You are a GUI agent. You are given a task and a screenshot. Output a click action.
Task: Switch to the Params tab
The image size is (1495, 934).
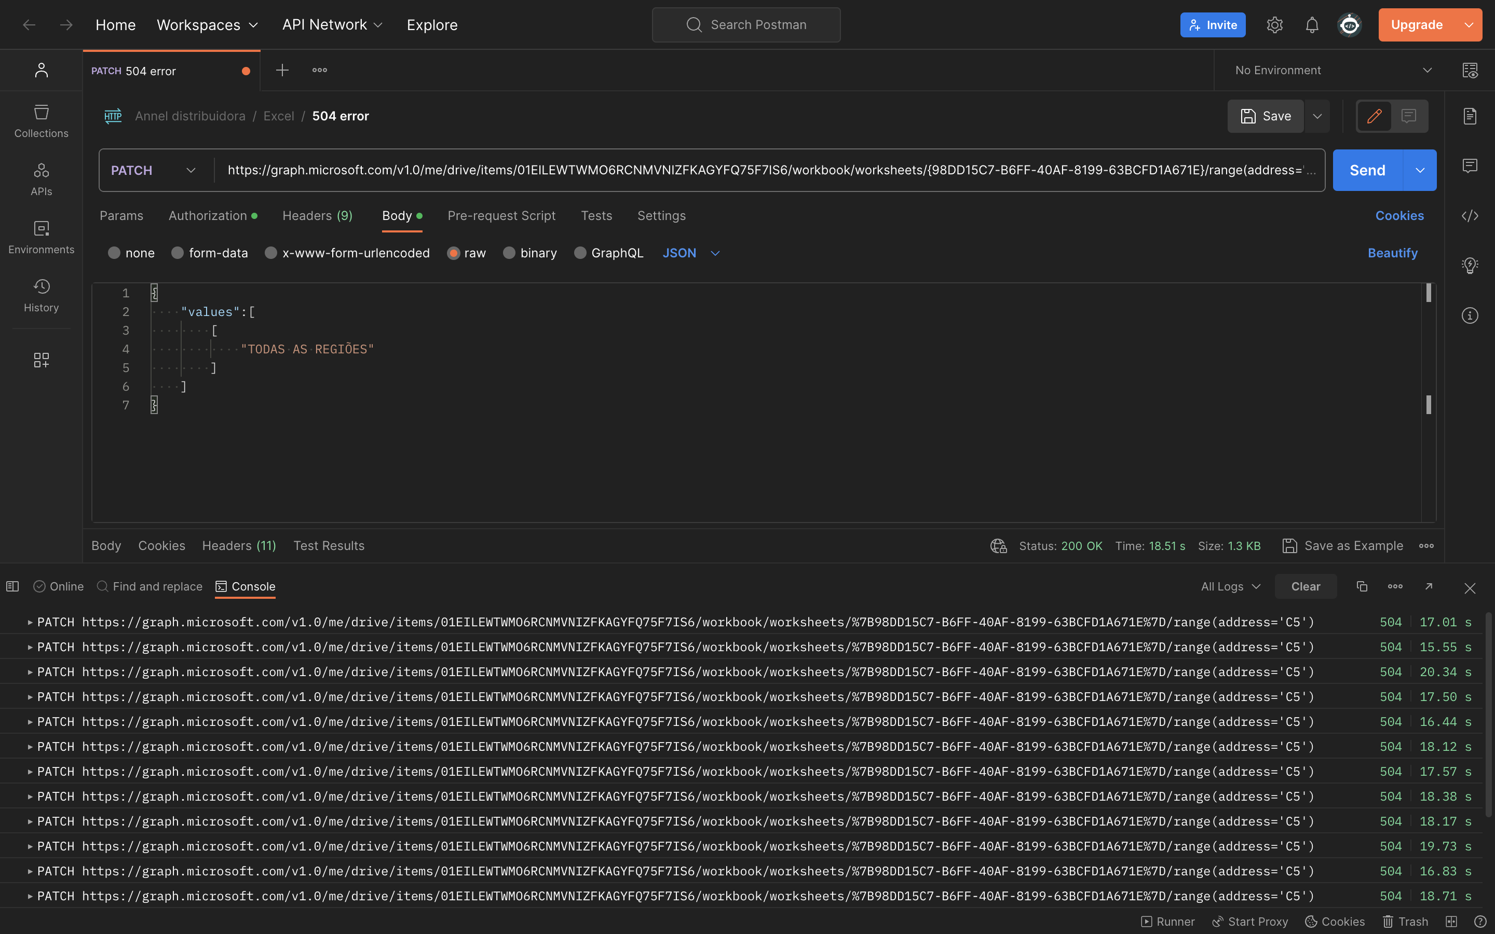pyautogui.click(x=121, y=215)
